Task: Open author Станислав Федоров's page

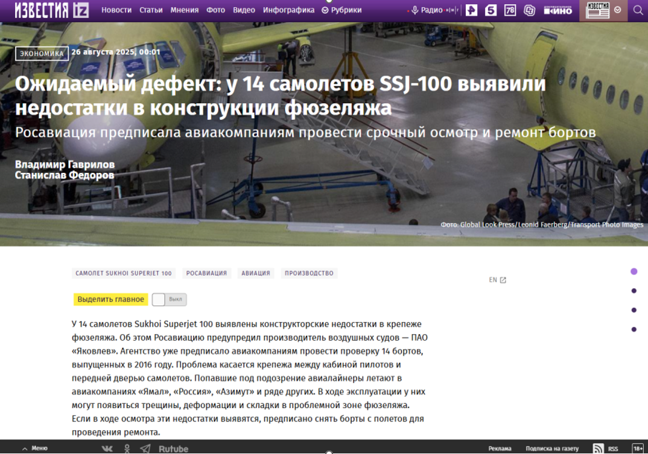Action: pos(65,175)
